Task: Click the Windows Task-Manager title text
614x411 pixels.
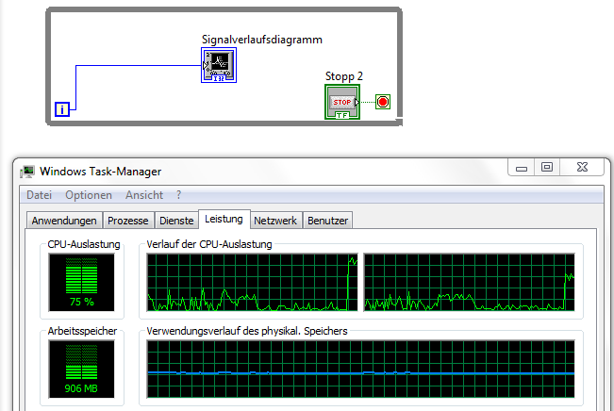Action: pos(101,172)
